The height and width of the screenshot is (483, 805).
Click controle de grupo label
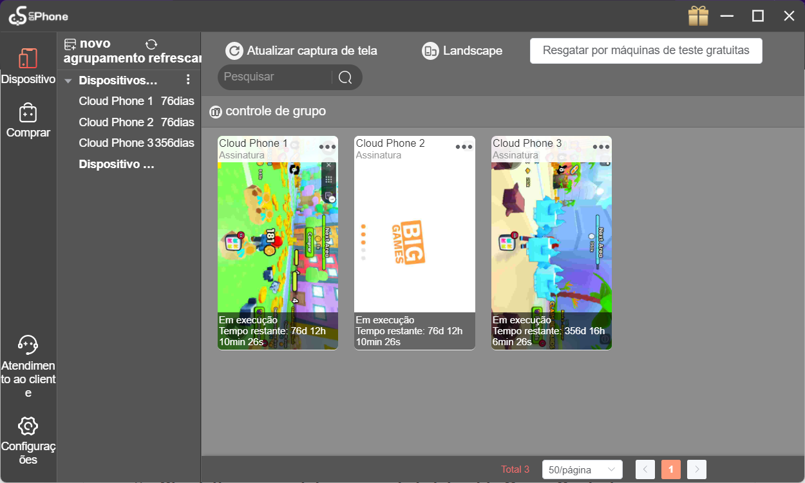pos(276,111)
